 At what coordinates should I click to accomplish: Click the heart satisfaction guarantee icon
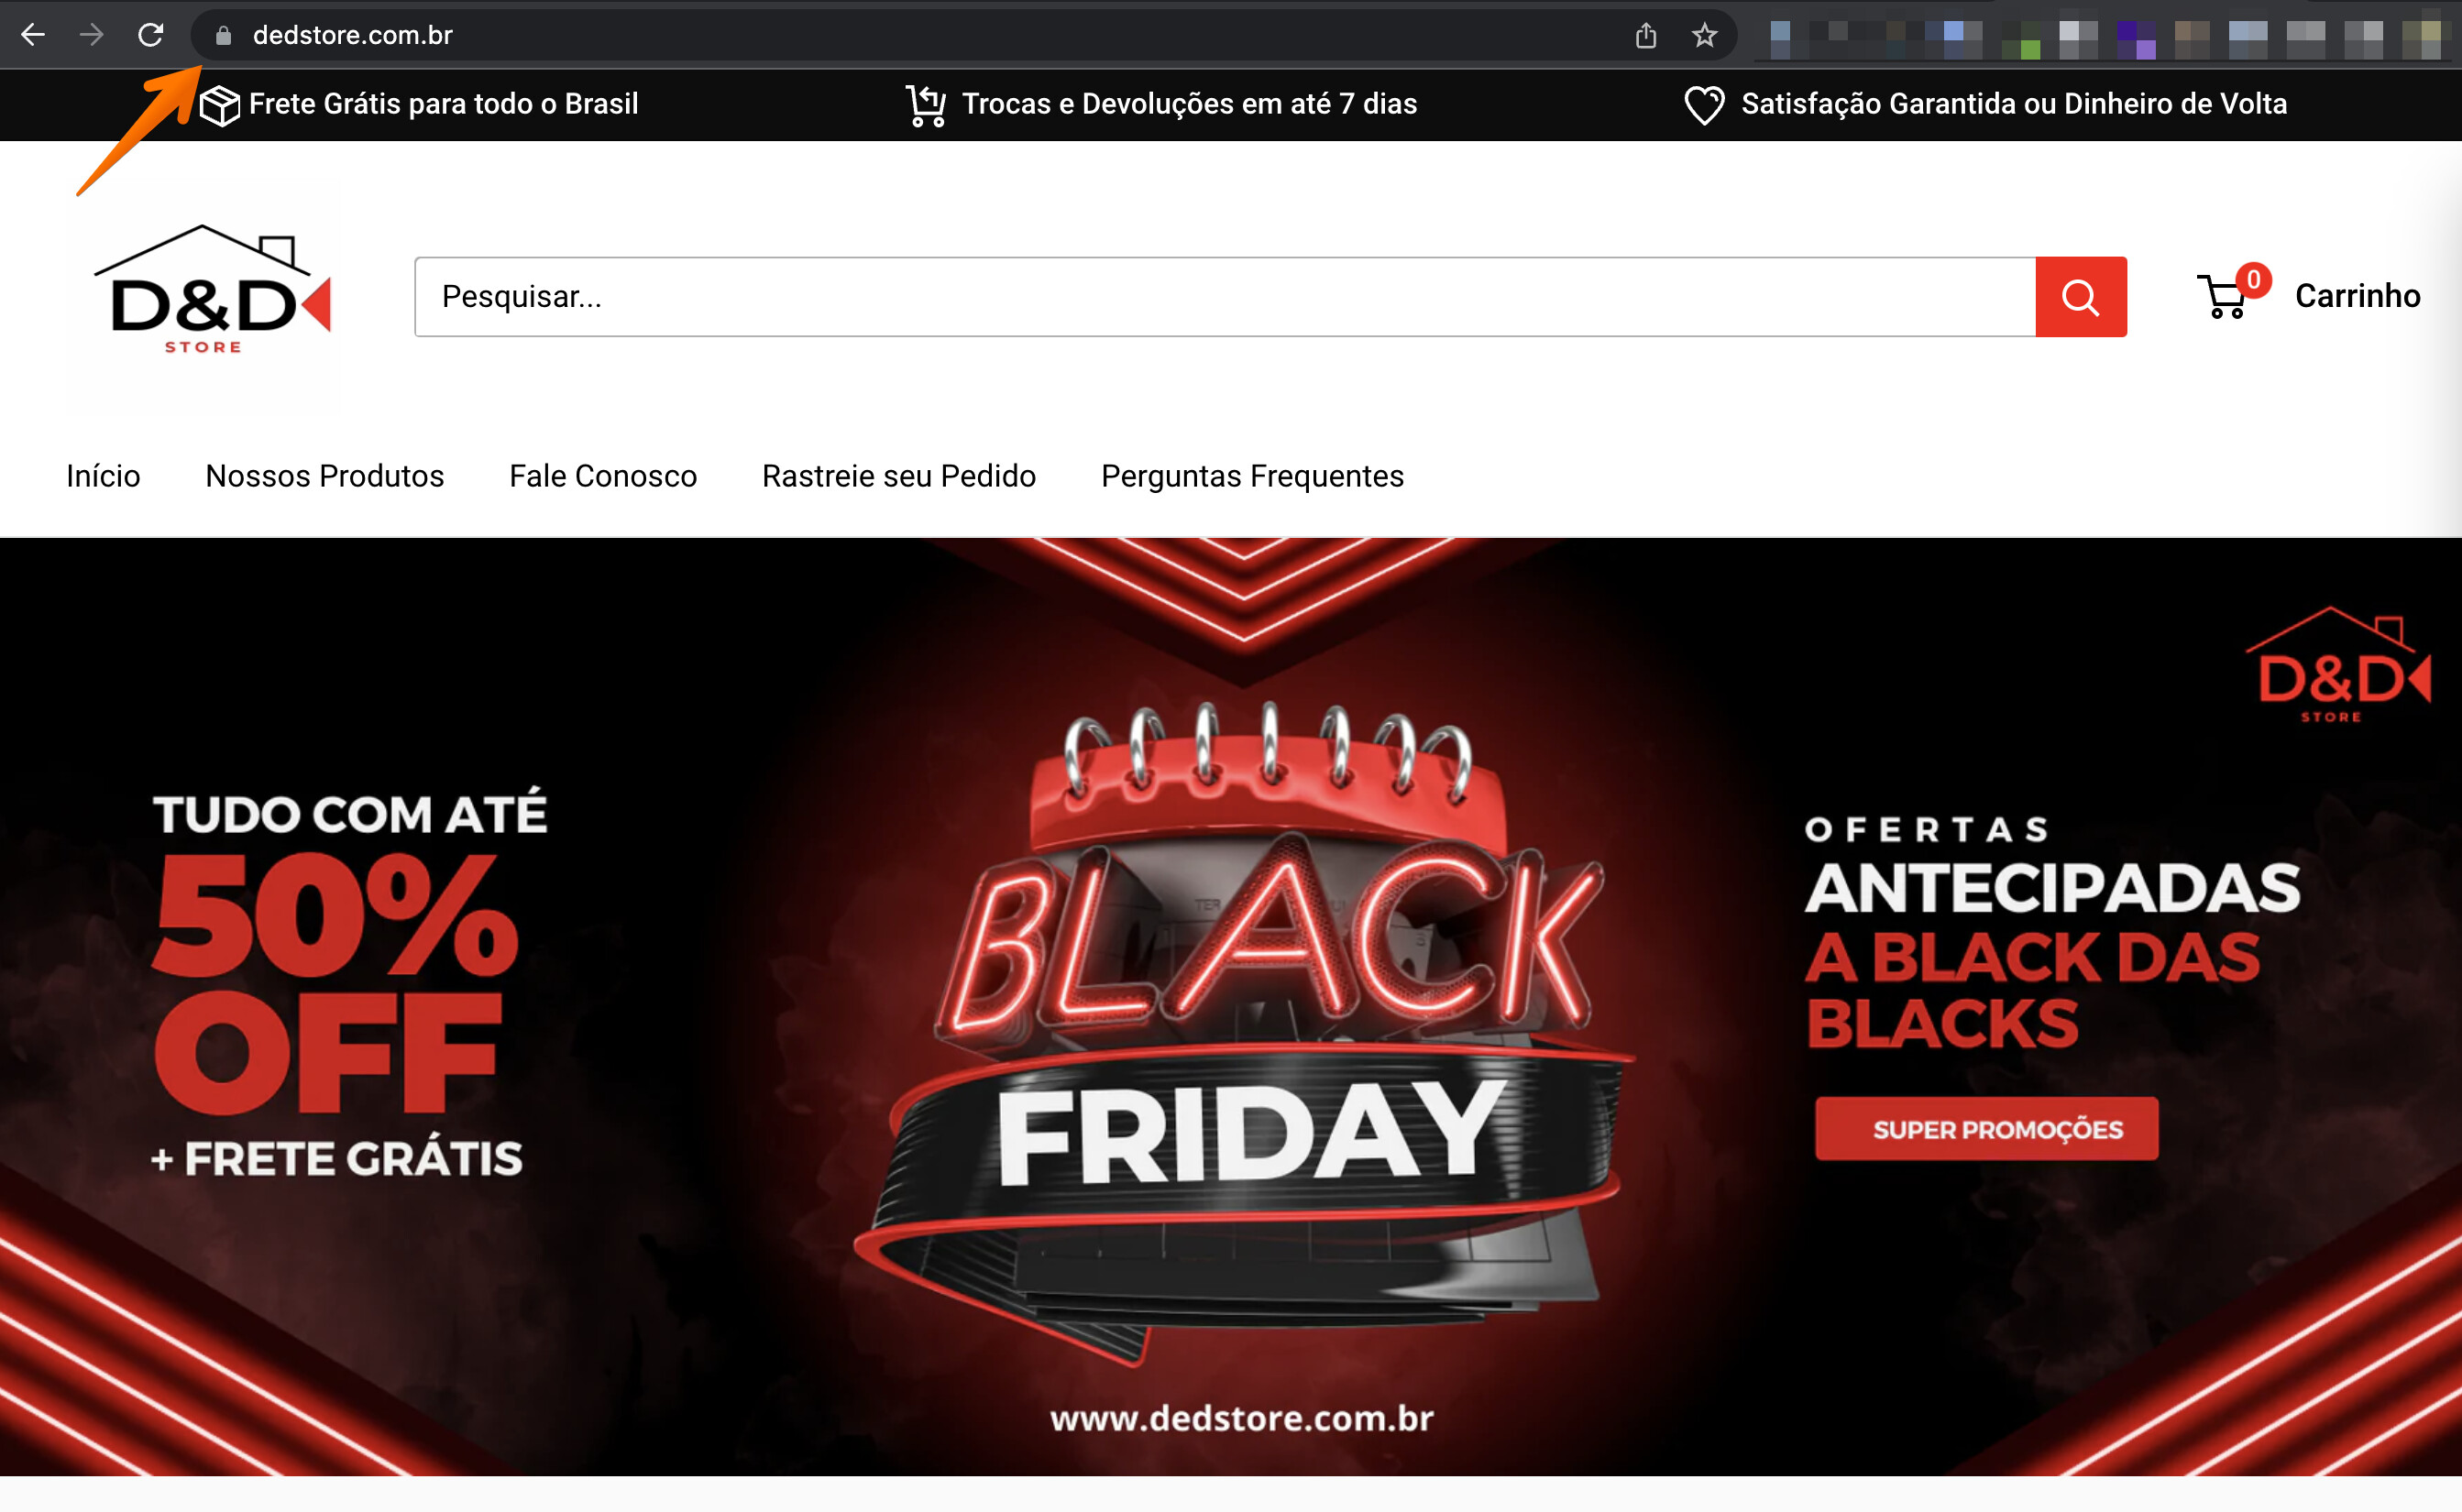pos(1704,105)
